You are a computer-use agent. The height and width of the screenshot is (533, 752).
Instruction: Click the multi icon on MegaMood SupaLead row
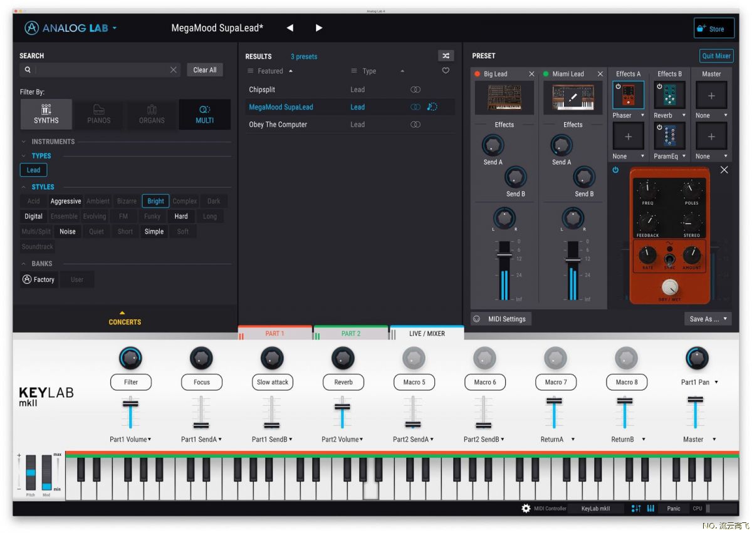415,107
